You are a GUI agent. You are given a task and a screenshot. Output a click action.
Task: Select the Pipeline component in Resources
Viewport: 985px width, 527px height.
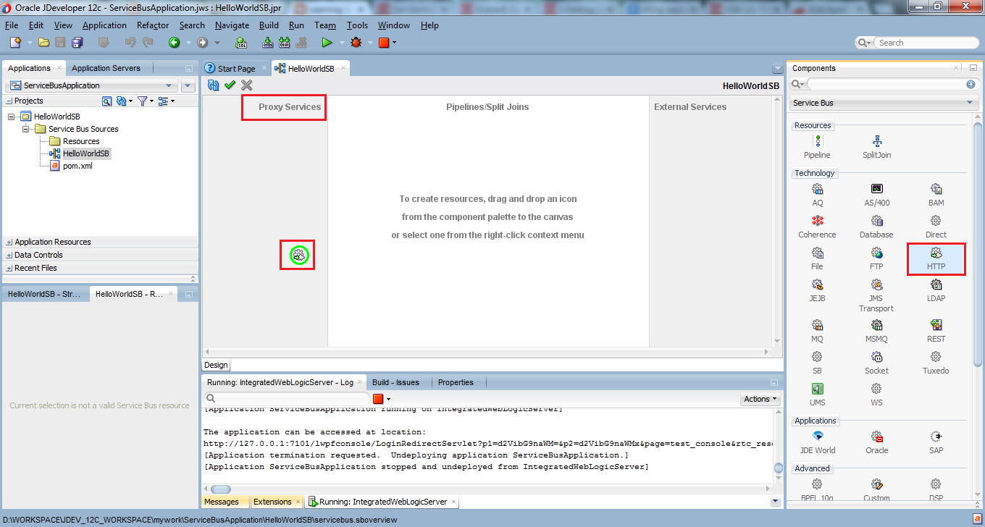pos(817,146)
